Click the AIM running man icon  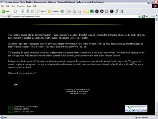[x=117, y=11]
